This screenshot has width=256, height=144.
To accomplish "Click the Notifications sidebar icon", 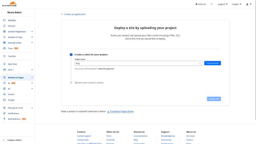I will [4, 113].
